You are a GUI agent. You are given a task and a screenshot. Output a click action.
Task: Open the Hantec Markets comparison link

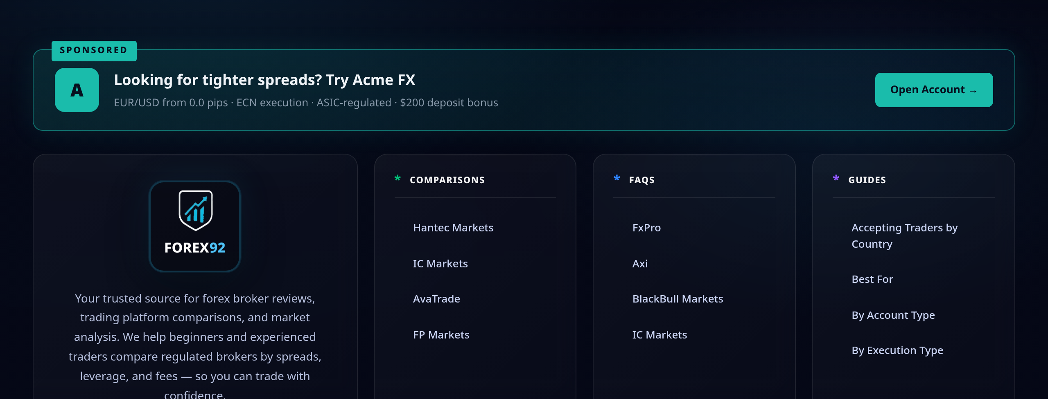(453, 228)
